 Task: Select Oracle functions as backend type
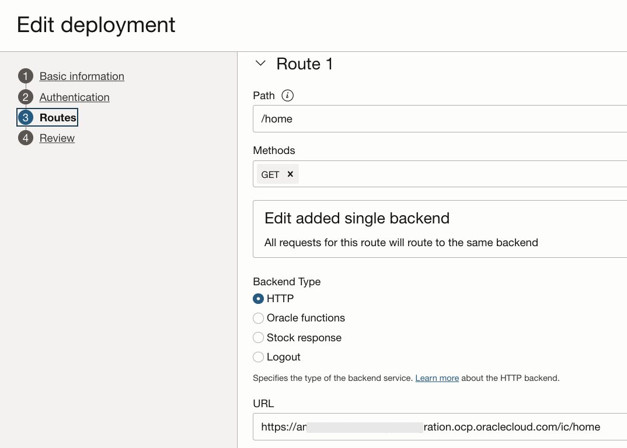point(259,318)
